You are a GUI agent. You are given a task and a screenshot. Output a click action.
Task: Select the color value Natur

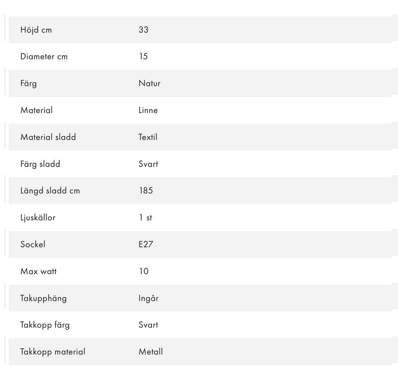click(x=150, y=83)
